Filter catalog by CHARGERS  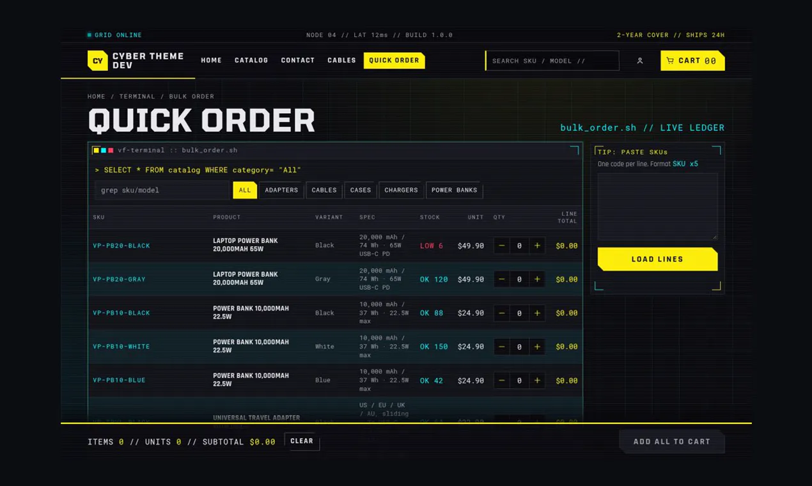coord(401,190)
